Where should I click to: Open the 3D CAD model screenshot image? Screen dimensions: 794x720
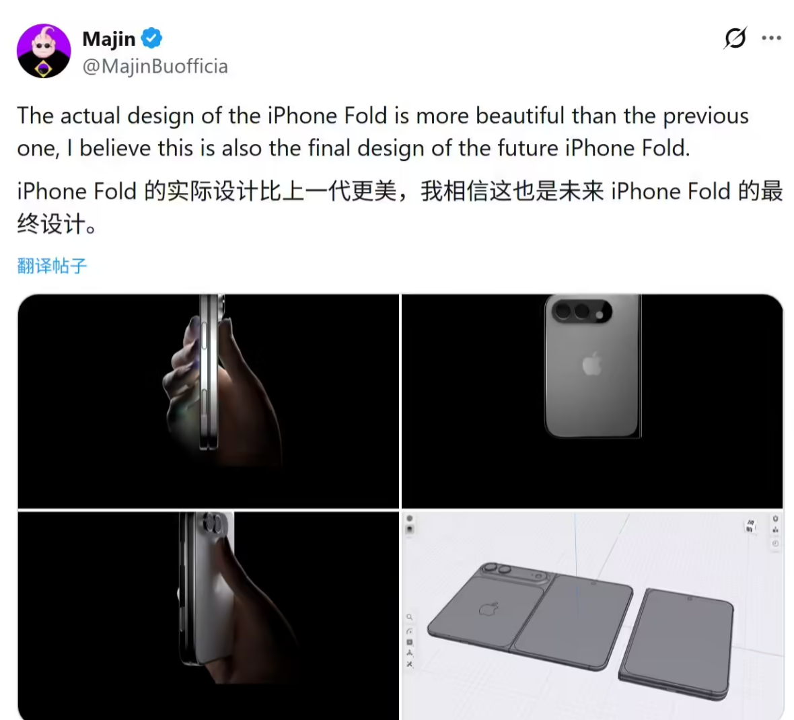592,616
